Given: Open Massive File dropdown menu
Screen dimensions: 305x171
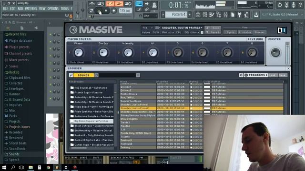Looking at the screenshot, I should pyautogui.click(x=147, y=28).
